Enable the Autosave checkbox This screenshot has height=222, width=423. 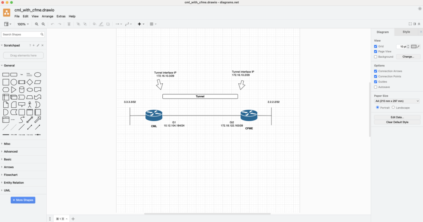tap(375, 87)
